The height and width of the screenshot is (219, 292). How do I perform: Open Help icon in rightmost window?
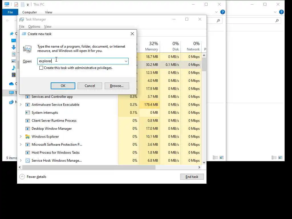click(281, 12)
